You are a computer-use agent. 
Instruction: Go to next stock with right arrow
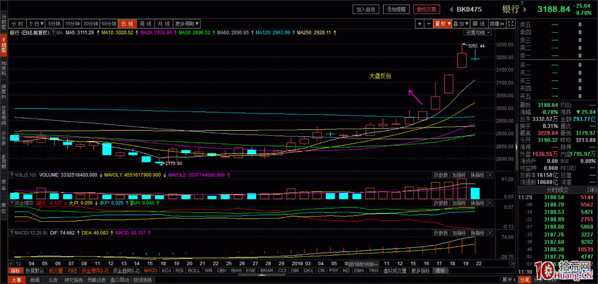click(x=525, y=9)
